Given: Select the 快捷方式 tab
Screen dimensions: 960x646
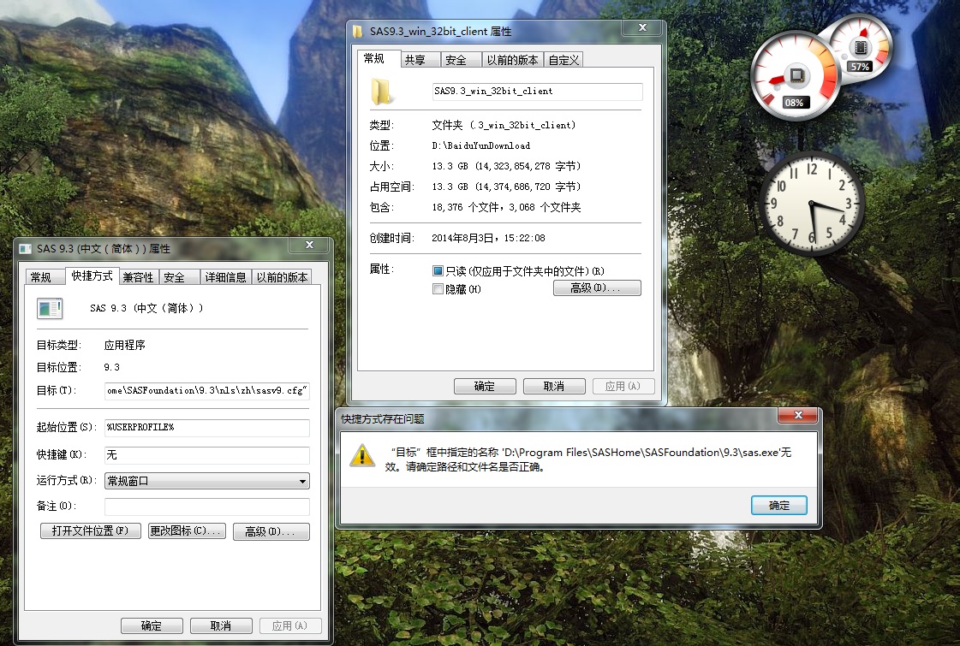Looking at the screenshot, I should (92, 276).
